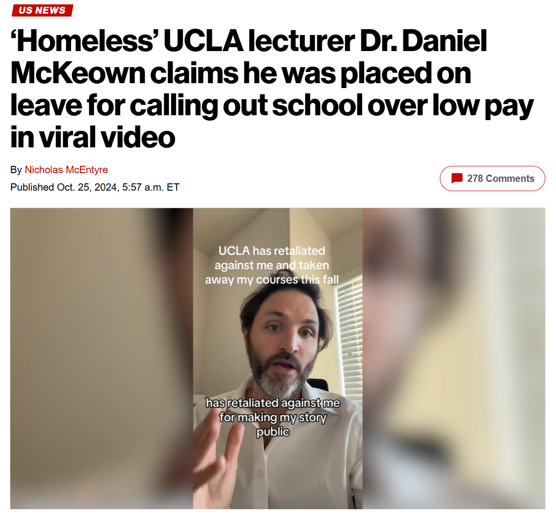The height and width of the screenshot is (516, 556).
Task: Click the published date Oct. 25, 2024 text
Action: (x=87, y=187)
